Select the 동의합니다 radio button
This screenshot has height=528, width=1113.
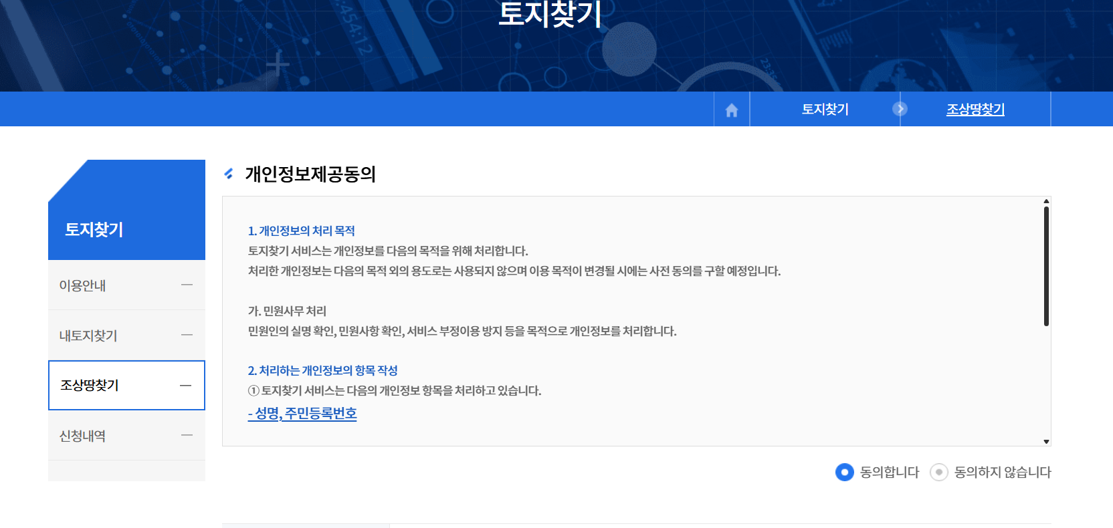844,473
